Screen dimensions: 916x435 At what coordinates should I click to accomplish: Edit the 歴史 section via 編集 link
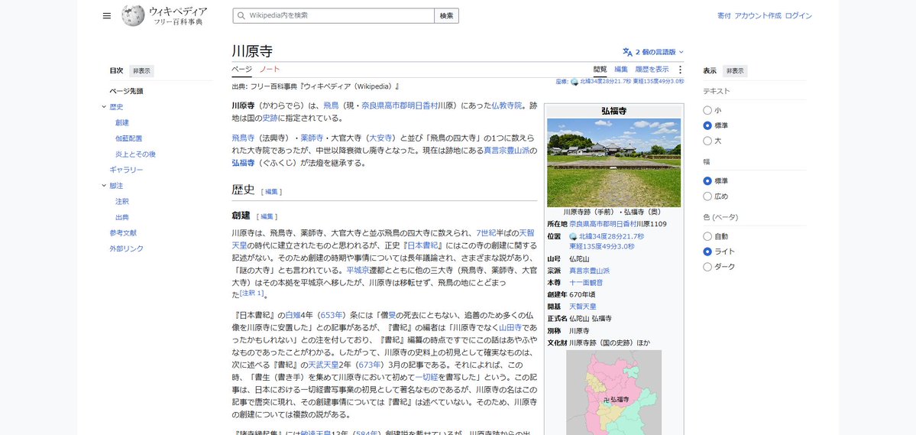coord(272,191)
